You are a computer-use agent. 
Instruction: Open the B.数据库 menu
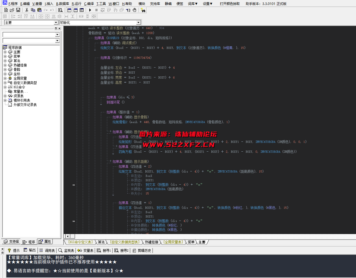tap(62, 4)
